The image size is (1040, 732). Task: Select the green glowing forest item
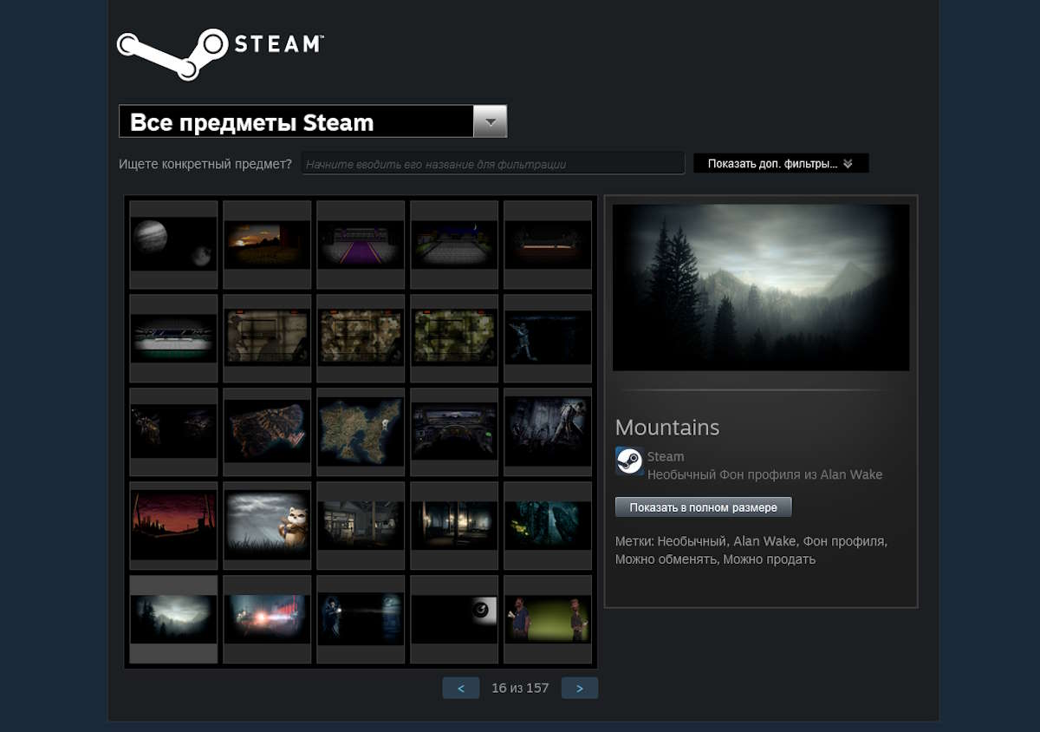548,526
